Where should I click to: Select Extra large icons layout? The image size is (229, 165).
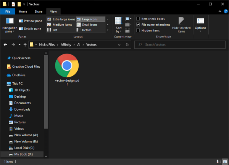point(61,19)
